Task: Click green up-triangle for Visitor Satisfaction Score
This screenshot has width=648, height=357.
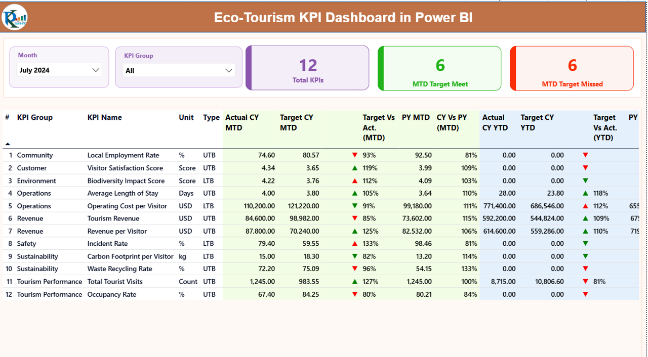Action: tap(354, 168)
